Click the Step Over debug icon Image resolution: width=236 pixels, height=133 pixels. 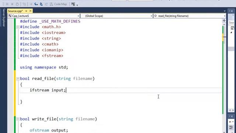tap(41, 4)
